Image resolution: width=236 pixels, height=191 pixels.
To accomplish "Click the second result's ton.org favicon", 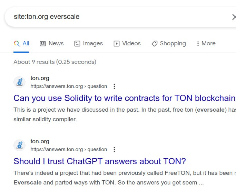I will tap(20, 145).
